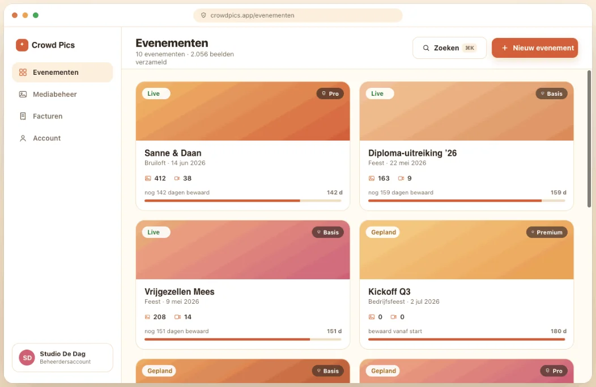This screenshot has height=387, width=596.
Task: Click the Account person icon
Action: [x=23, y=138]
